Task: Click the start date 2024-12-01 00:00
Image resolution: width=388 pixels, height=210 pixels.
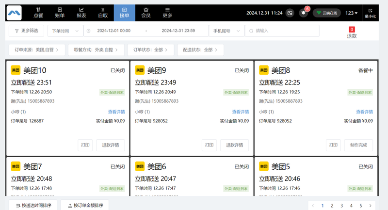Action: coord(114,31)
